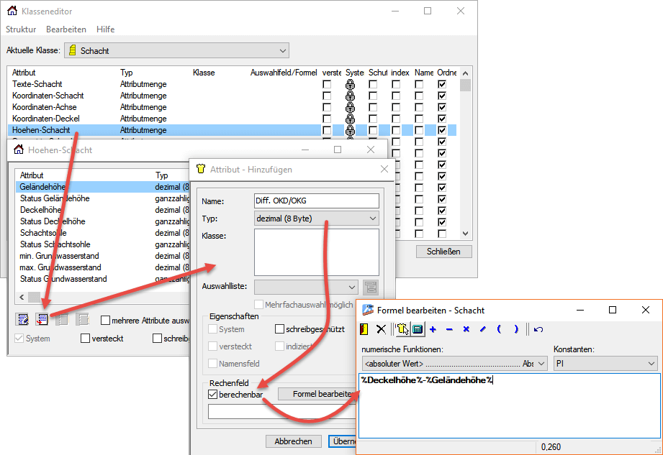The image size is (663, 455).
Task: Open the Konstanten dropdown showing PI
Action: tap(650, 364)
